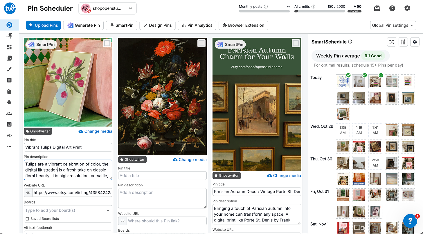This screenshot has width=423, height=234.
Task: Click the gift box icon in header
Action: pyautogui.click(x=377, y=8)
